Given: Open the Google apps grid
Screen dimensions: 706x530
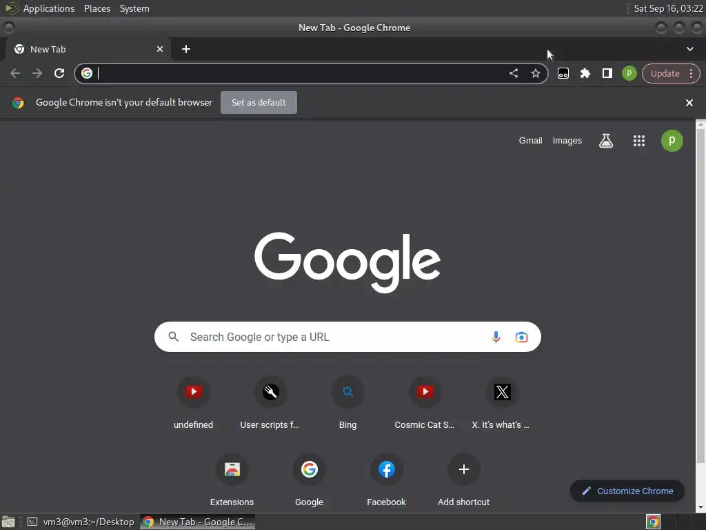Looking at the screenshot, I should tap(639, 141).
